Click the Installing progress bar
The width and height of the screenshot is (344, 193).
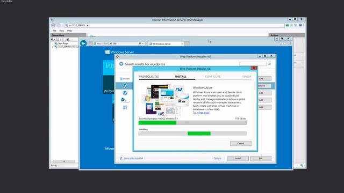point(192,133)
